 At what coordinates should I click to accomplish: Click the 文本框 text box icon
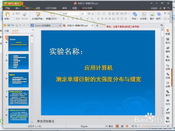click(x=144, y=14)
